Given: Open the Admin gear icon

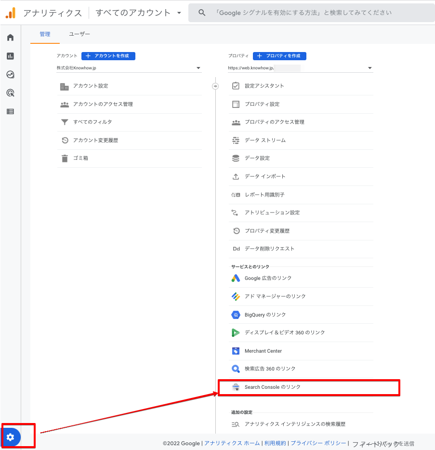Looking at the screenshot, I should [x=10, y=437].
